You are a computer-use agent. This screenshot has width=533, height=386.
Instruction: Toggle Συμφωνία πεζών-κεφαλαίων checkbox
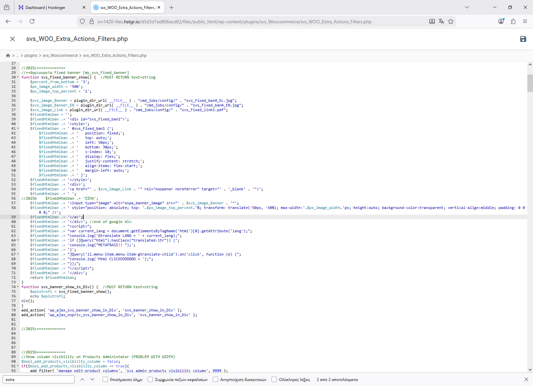(150, 379)
